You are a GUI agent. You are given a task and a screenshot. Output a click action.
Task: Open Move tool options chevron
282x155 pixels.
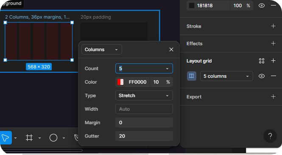15,138
